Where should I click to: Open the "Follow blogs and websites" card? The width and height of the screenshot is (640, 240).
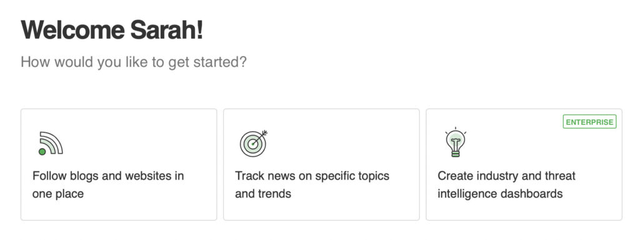pos(119,165)
